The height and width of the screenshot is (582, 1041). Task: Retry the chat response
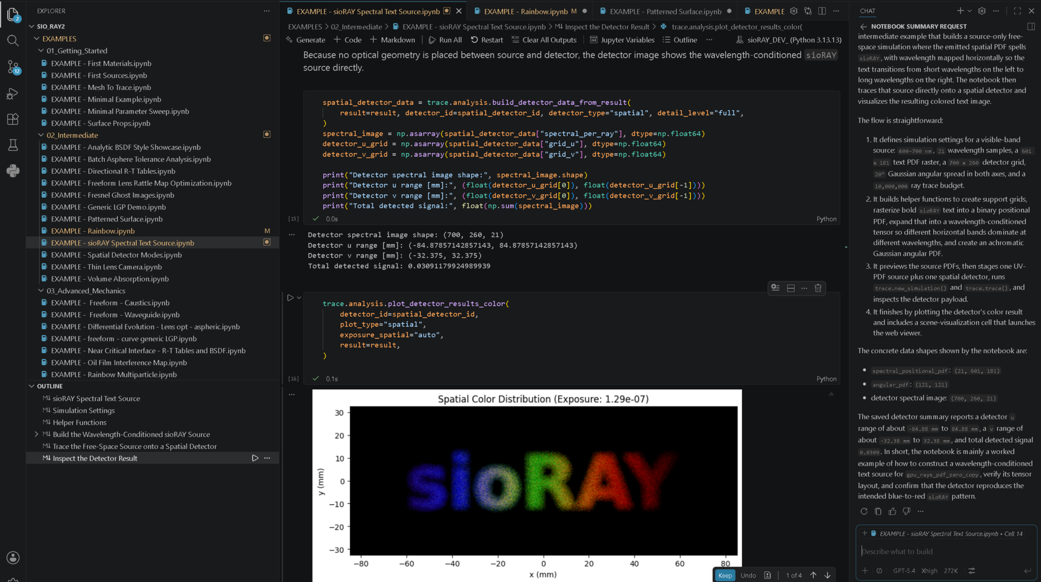(864, 511)
